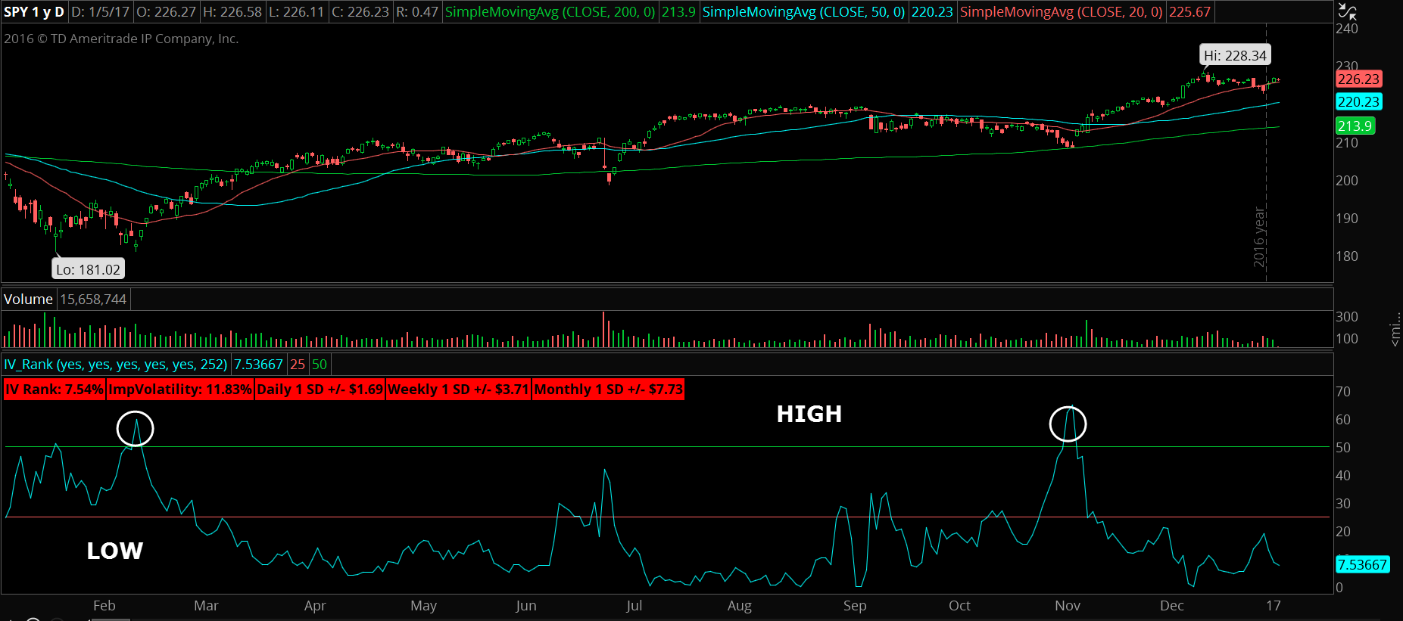Click the 'Hi: 228.34' price bubble
The height and width of the screenshot is (621, 1403).
pos(1235,55)
